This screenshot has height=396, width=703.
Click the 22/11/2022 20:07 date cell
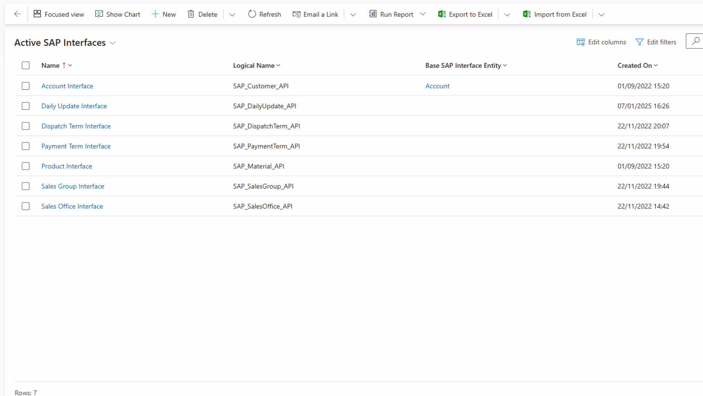pos(643,126)
